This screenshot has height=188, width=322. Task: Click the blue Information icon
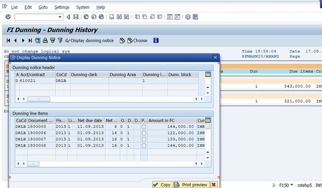click(156, 41)
